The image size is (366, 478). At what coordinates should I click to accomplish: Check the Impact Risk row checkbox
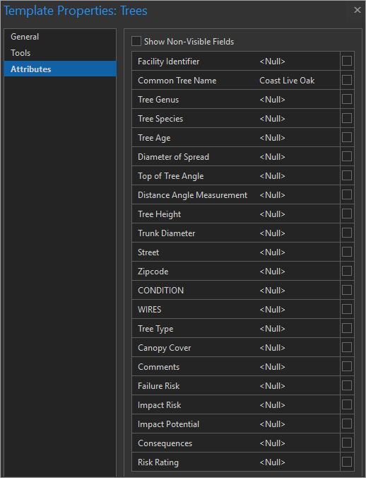[x=347, y=405]
